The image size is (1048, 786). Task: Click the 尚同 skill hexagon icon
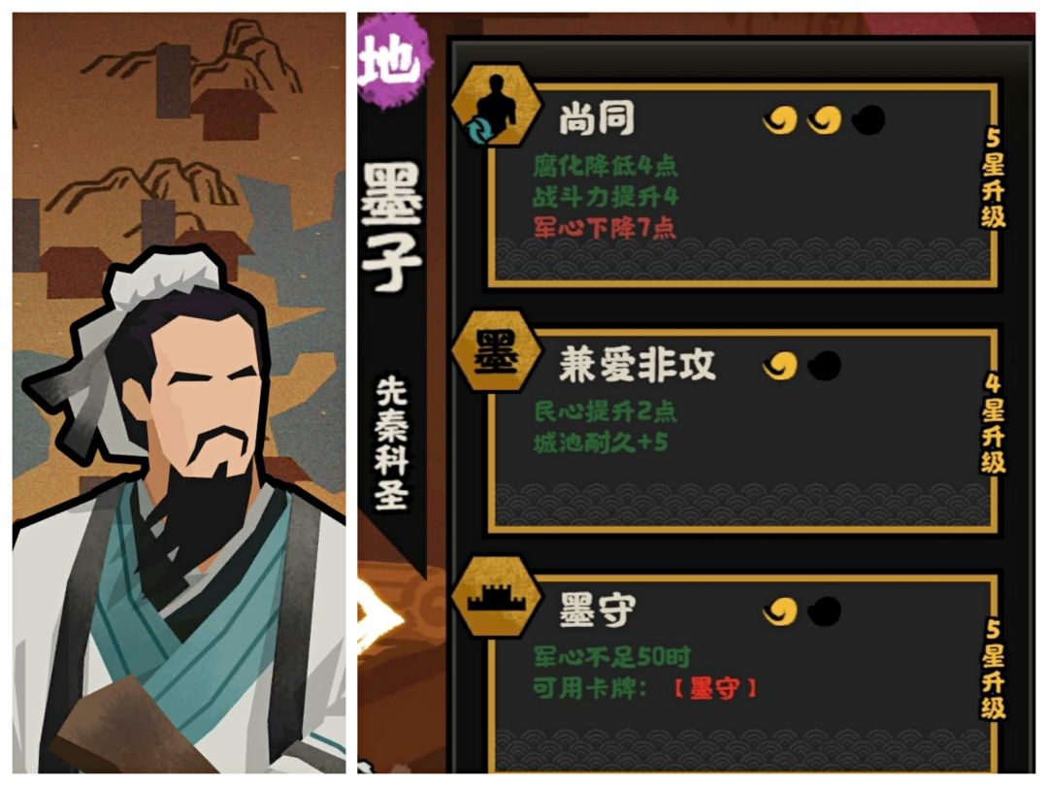[x=496, y=106]
